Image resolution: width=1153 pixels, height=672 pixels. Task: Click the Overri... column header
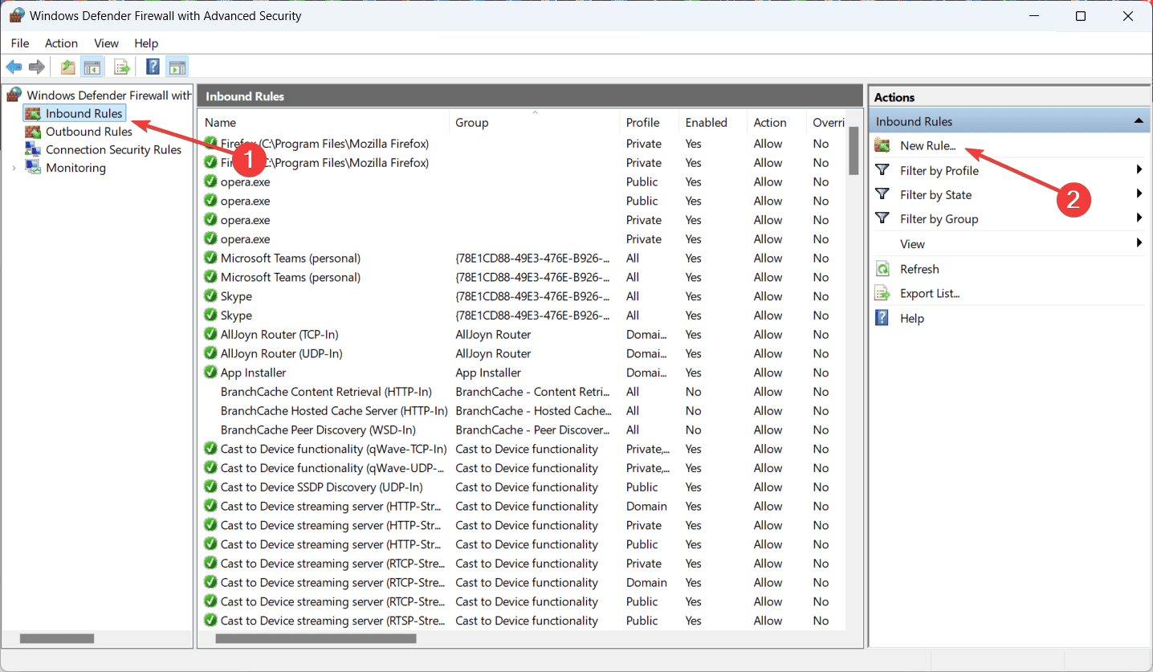tap(828, 122)
